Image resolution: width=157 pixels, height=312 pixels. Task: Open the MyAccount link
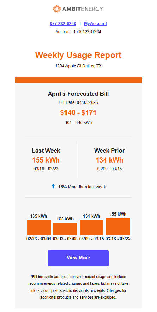pyautogui.click(x=95, y=24)
